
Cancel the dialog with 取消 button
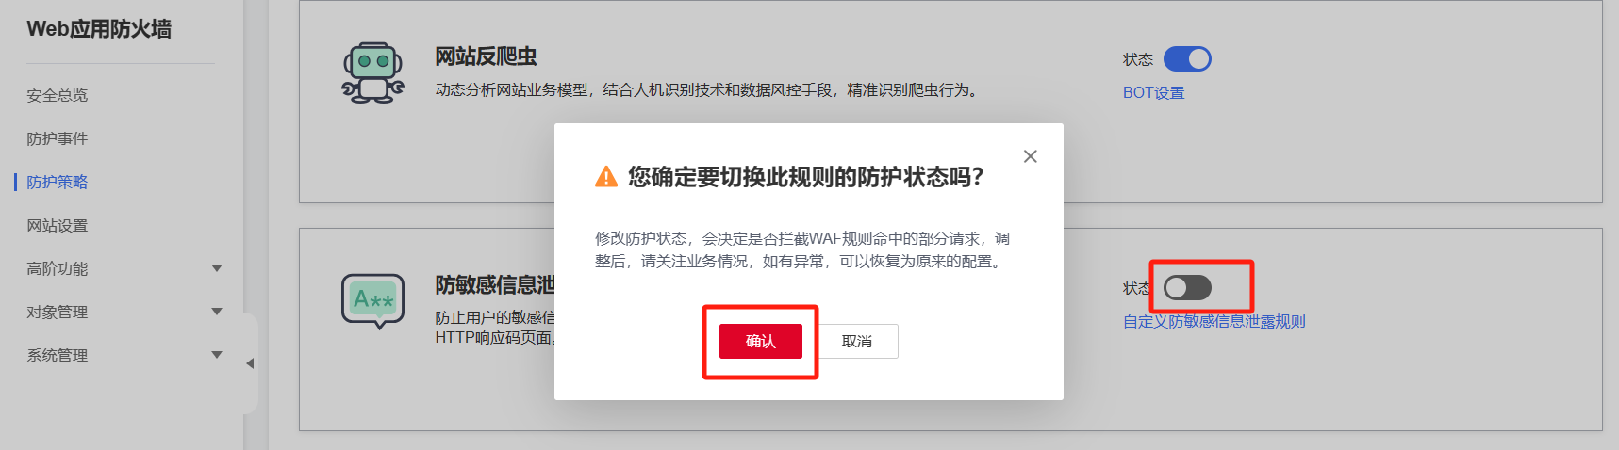click(x=857, y=341)
